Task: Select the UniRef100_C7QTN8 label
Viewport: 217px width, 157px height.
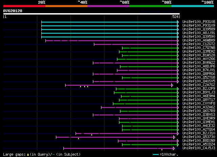Action: (x=199, y=48)
